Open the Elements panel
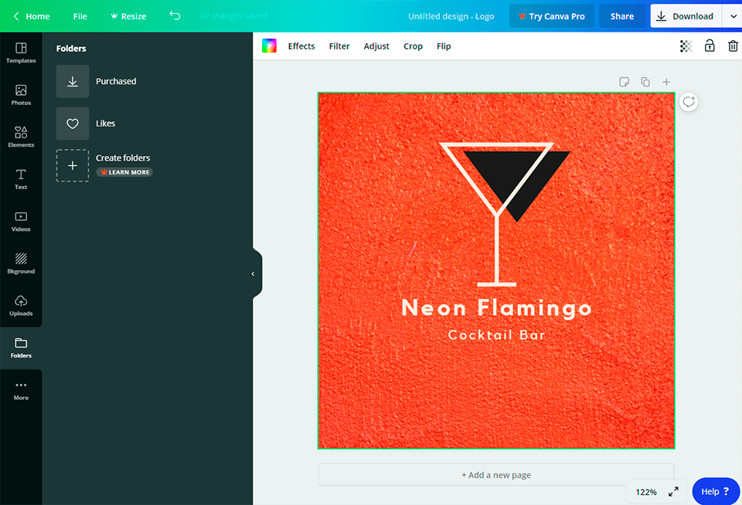Image resolution: width=742 pixels, height=505 pixels. pyautogui.click(x=21, y=137)
